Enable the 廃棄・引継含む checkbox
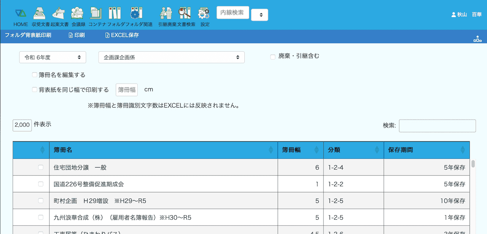This screenshot has height=234, width=487. tap(273, 57)
